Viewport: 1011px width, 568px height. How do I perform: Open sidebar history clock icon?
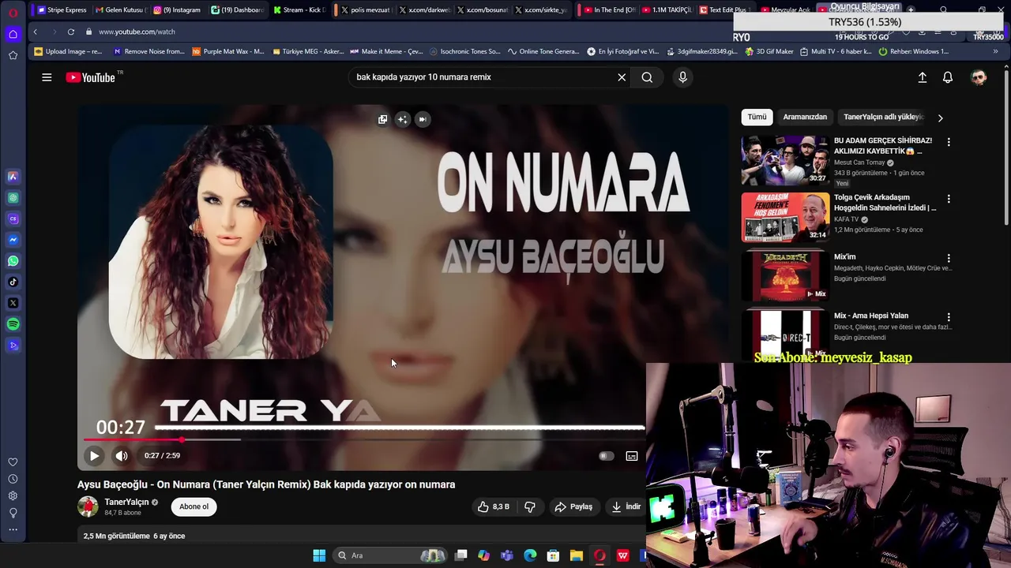(13, 479)
